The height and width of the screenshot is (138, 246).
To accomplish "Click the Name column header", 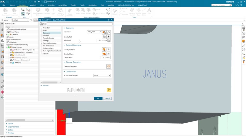I will pos(8,27).
